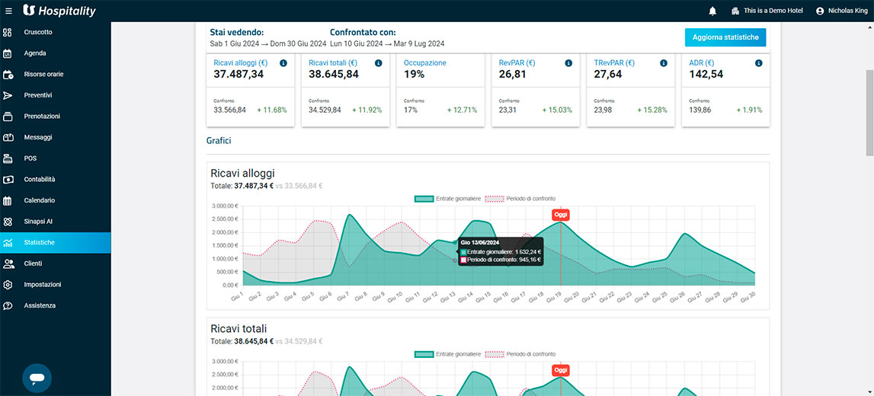
Task: Go to Agenda in sidebar
Action: click(55, 53)
